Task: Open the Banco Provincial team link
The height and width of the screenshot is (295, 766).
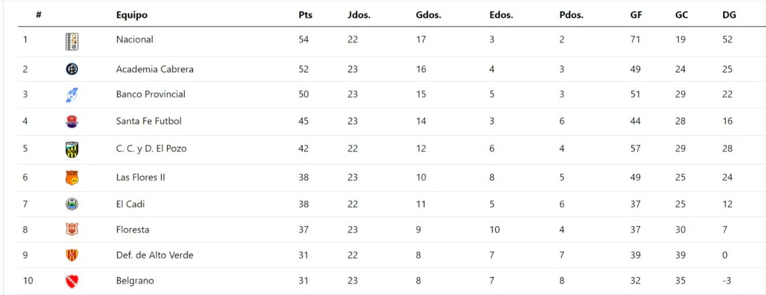Action: (151, 94)
